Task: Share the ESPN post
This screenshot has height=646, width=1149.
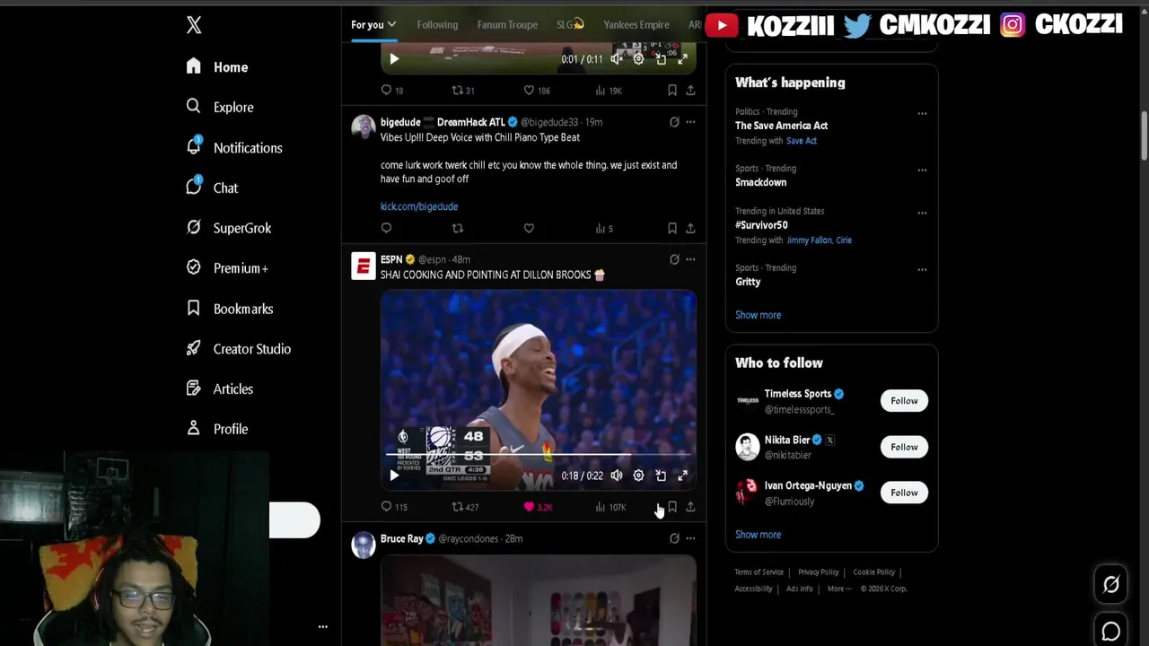Action: click(690, 507)
